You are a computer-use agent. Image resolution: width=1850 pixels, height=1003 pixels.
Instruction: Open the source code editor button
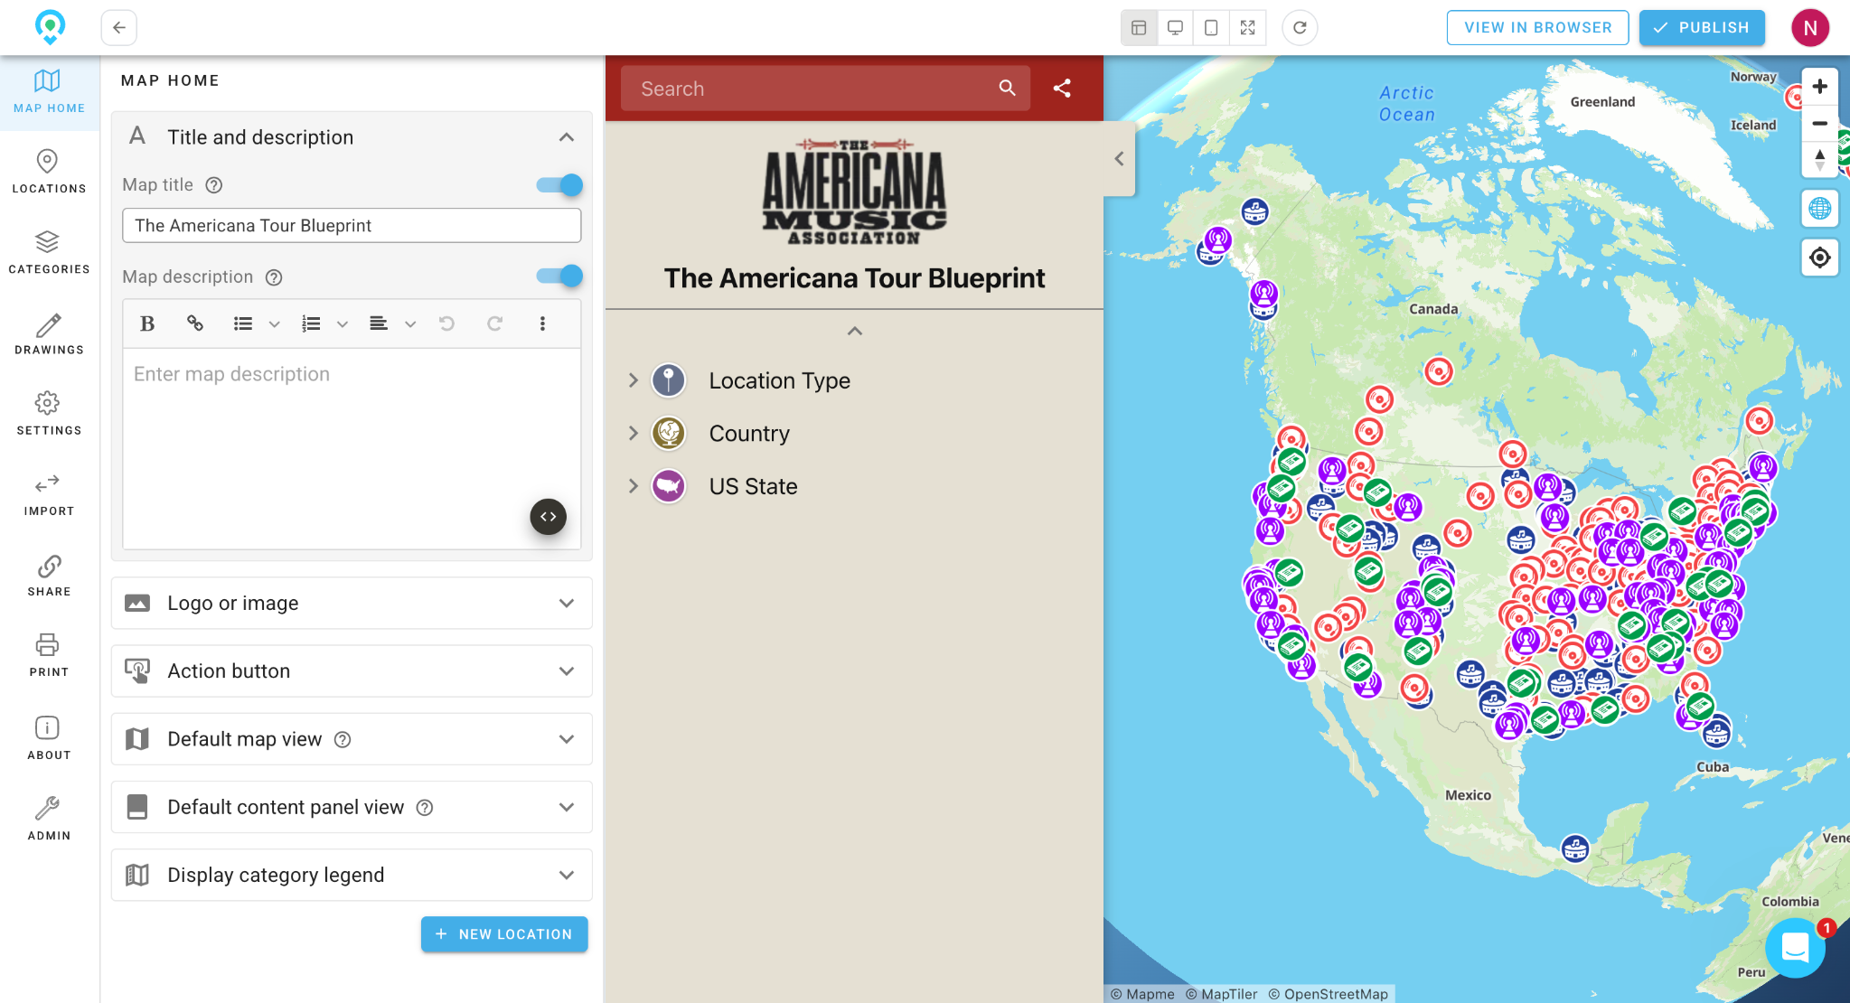coord(548,517)
